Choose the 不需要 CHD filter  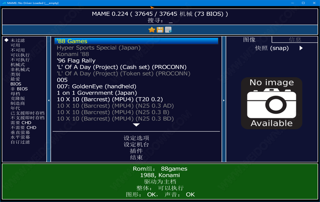coord(23,128)
